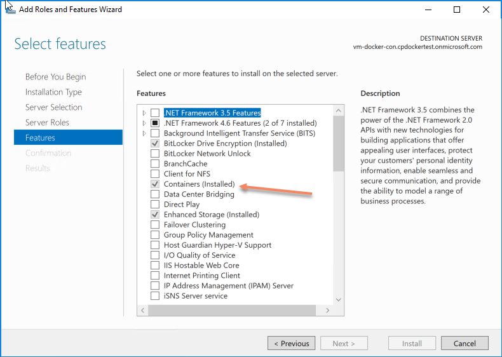The width and height of the screenshot is (502, 357).
Task: Open the Installation Type step
Action: coord(53,92)
